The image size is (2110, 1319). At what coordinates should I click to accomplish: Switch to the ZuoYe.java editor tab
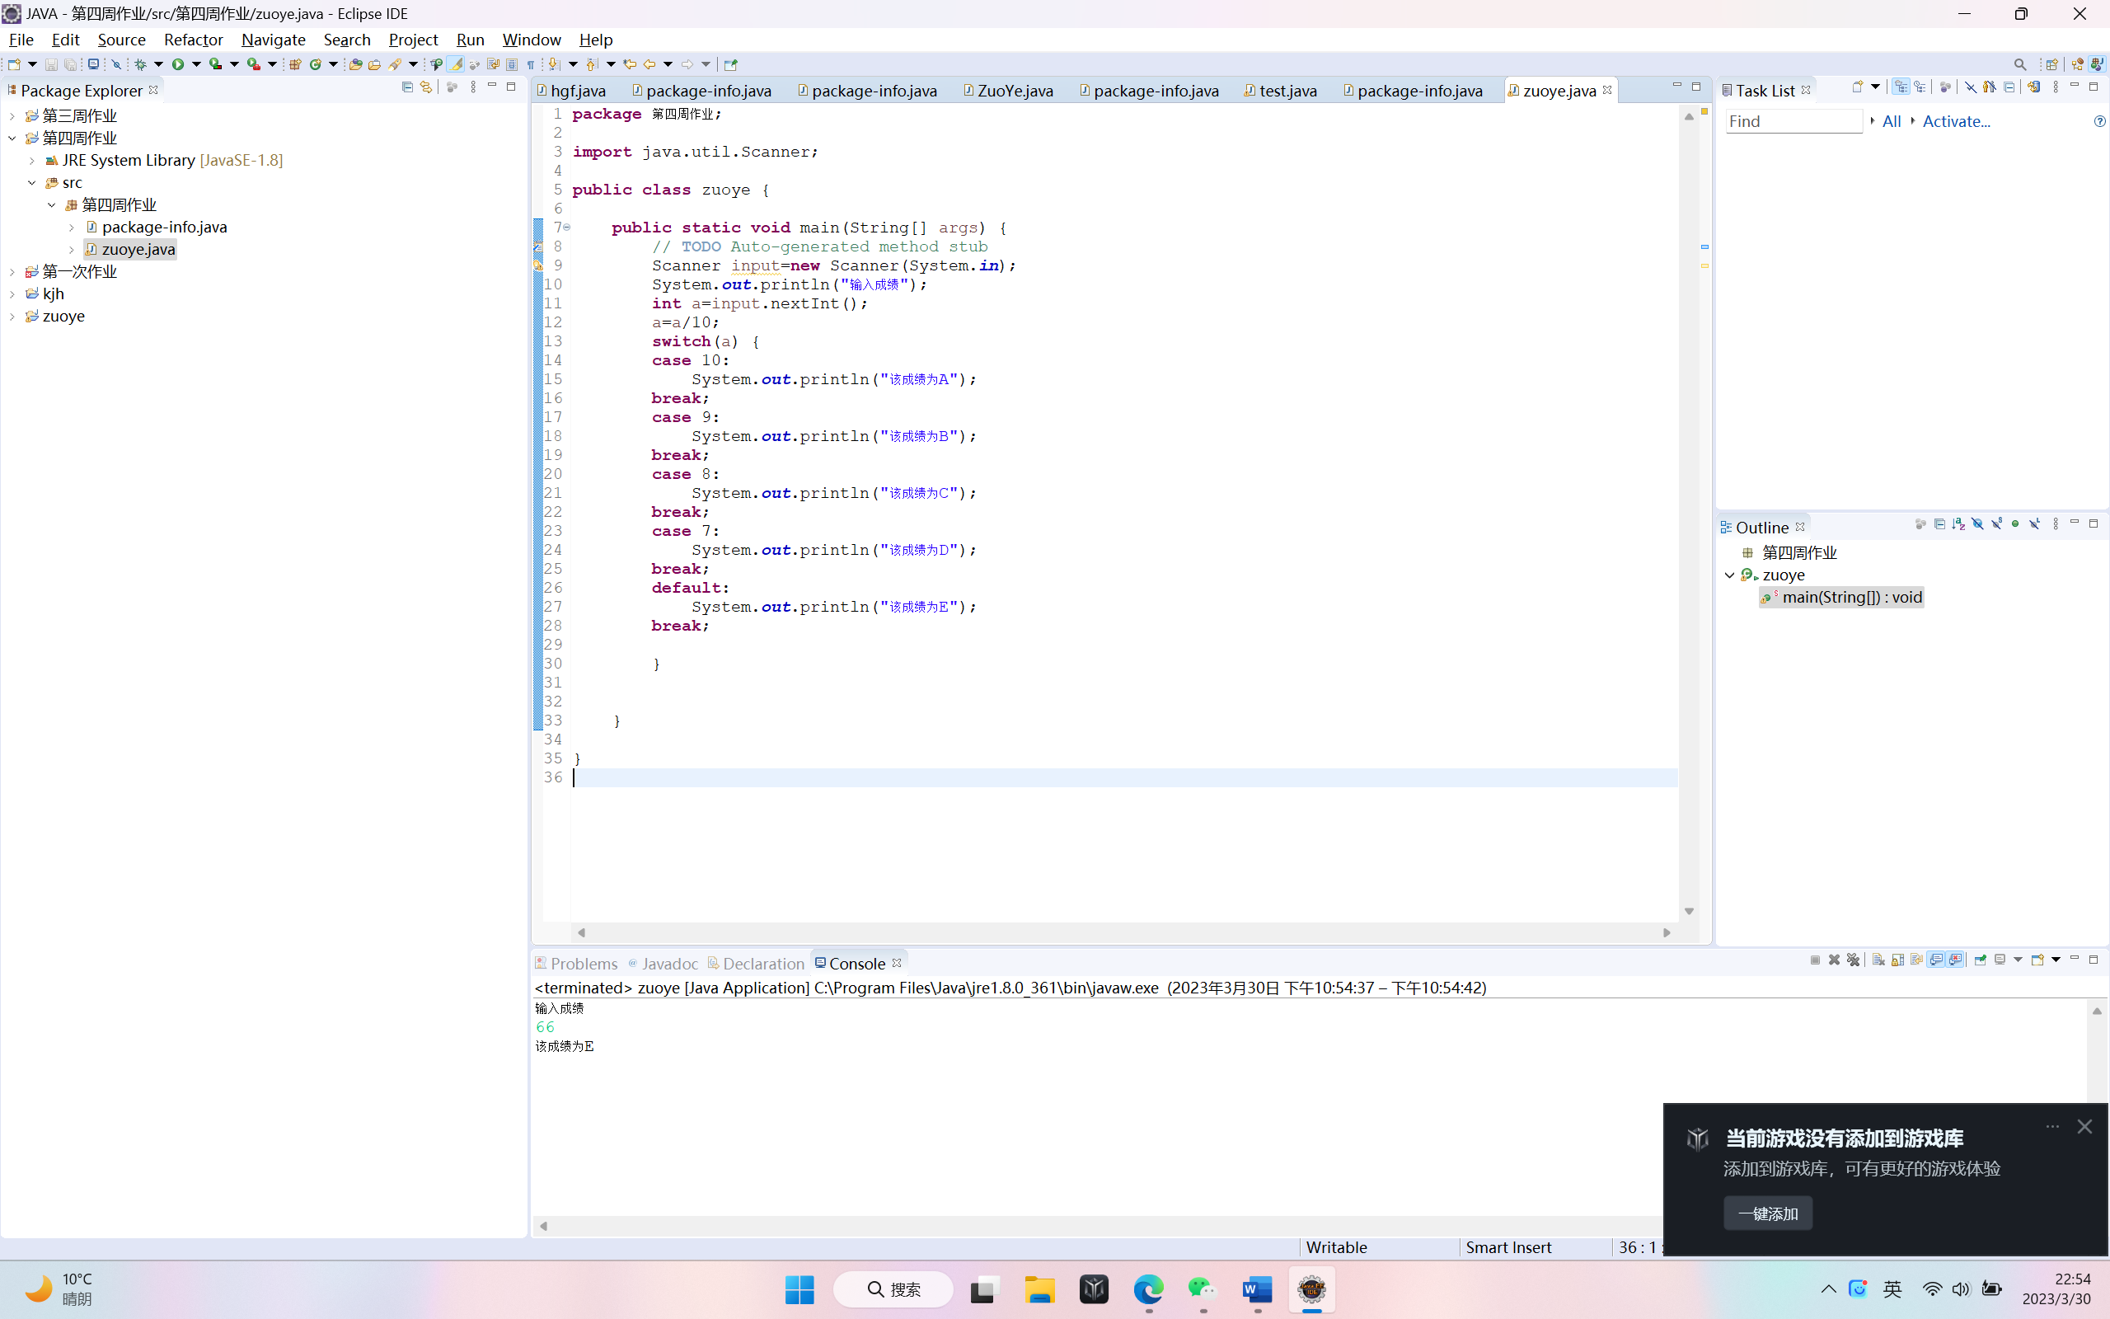click(1014, 91)
